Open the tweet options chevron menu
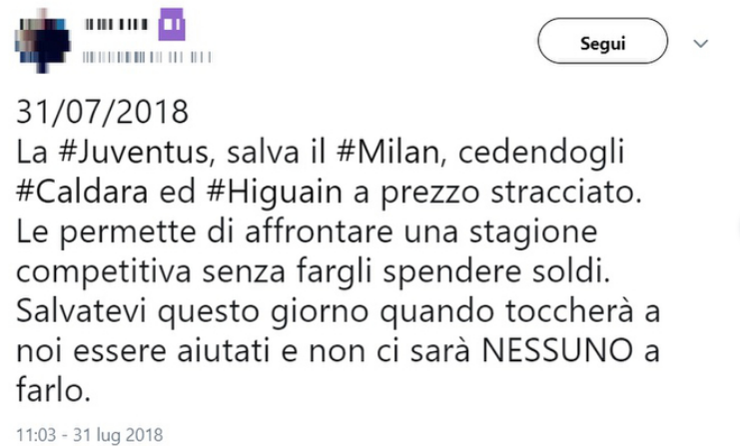The image size is (740, 446). (x=700, y=44)
